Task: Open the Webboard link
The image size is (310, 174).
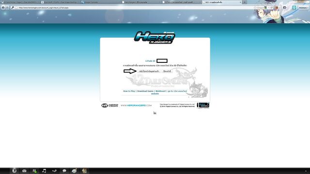Action: coord(160,91)
